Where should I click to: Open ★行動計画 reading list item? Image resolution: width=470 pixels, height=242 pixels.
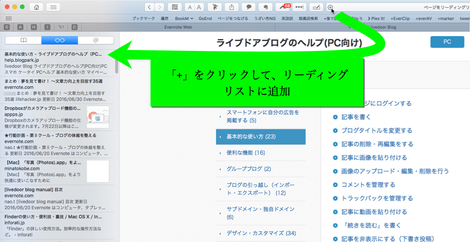[x=57, y=144]
